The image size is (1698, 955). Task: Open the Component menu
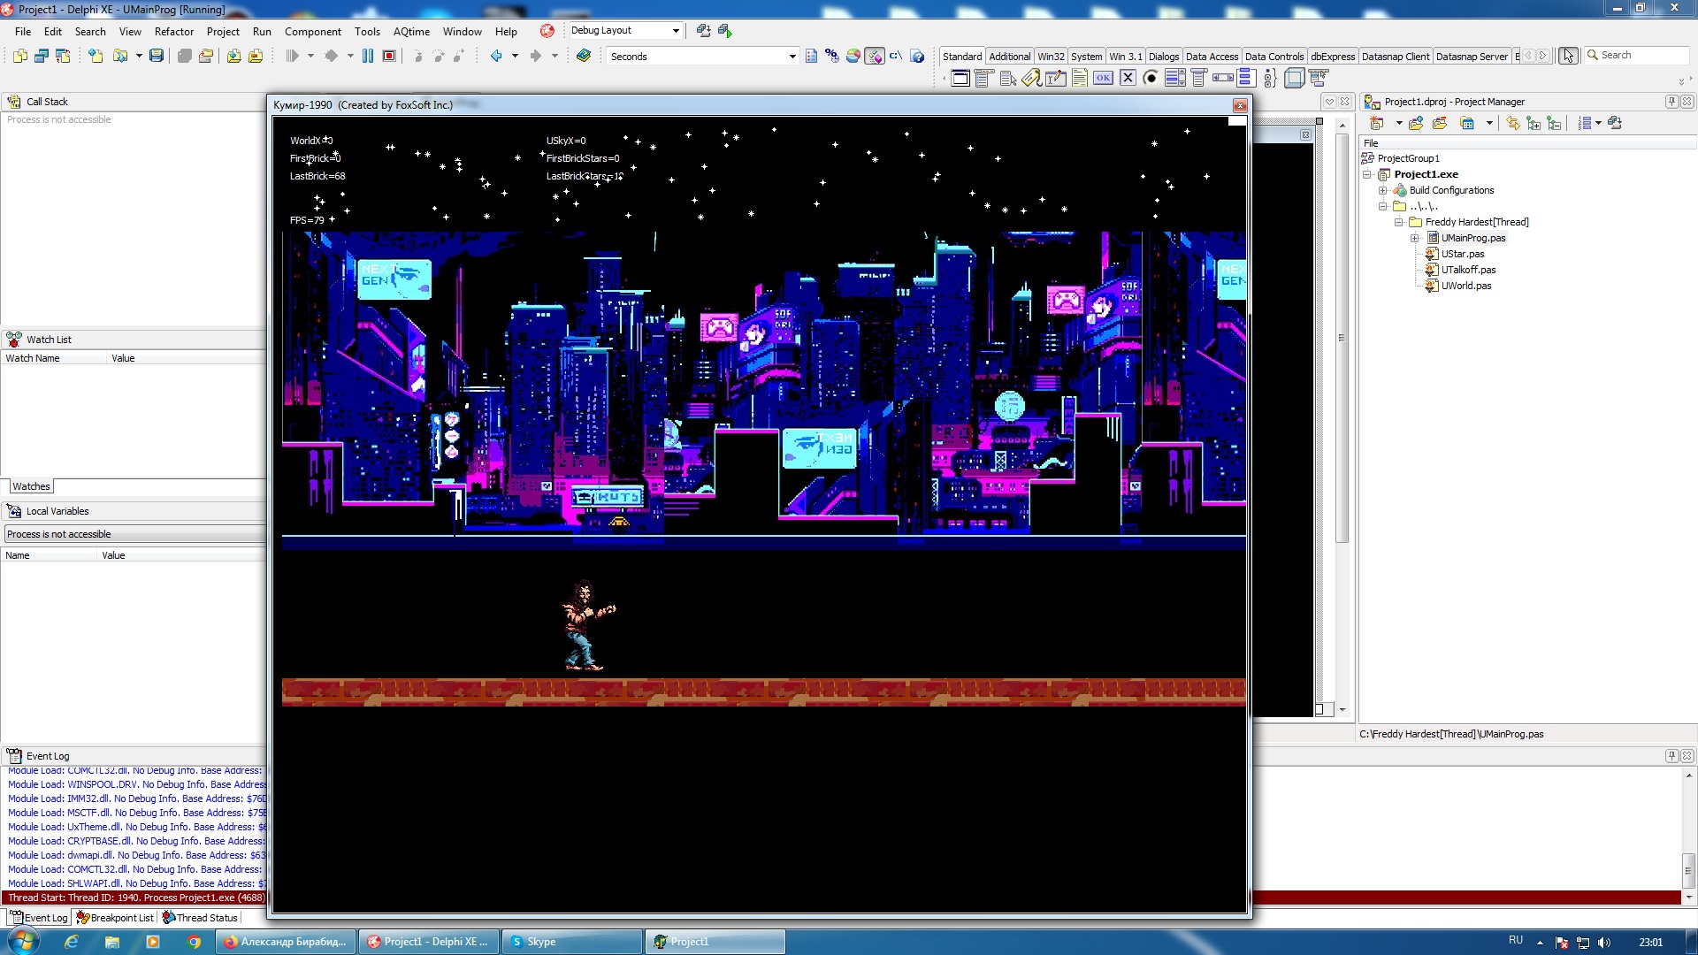tap(312, 31)
